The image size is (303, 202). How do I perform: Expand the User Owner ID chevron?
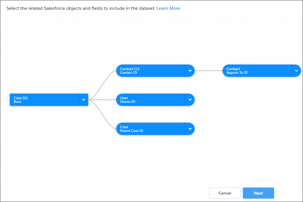click(190, 100)
